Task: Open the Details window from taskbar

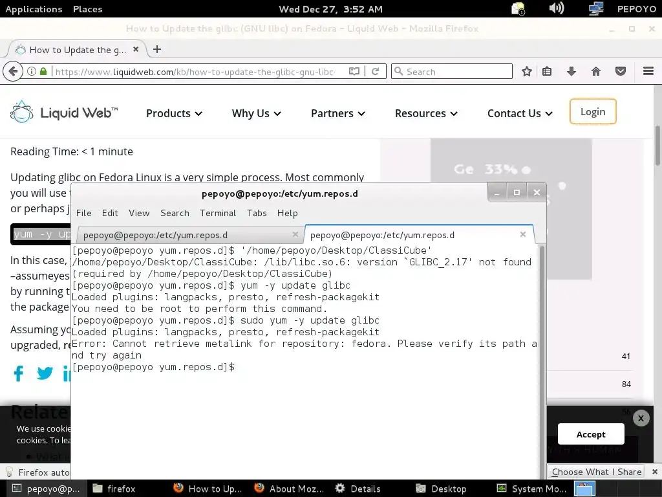Action: [x=358, y=489]
